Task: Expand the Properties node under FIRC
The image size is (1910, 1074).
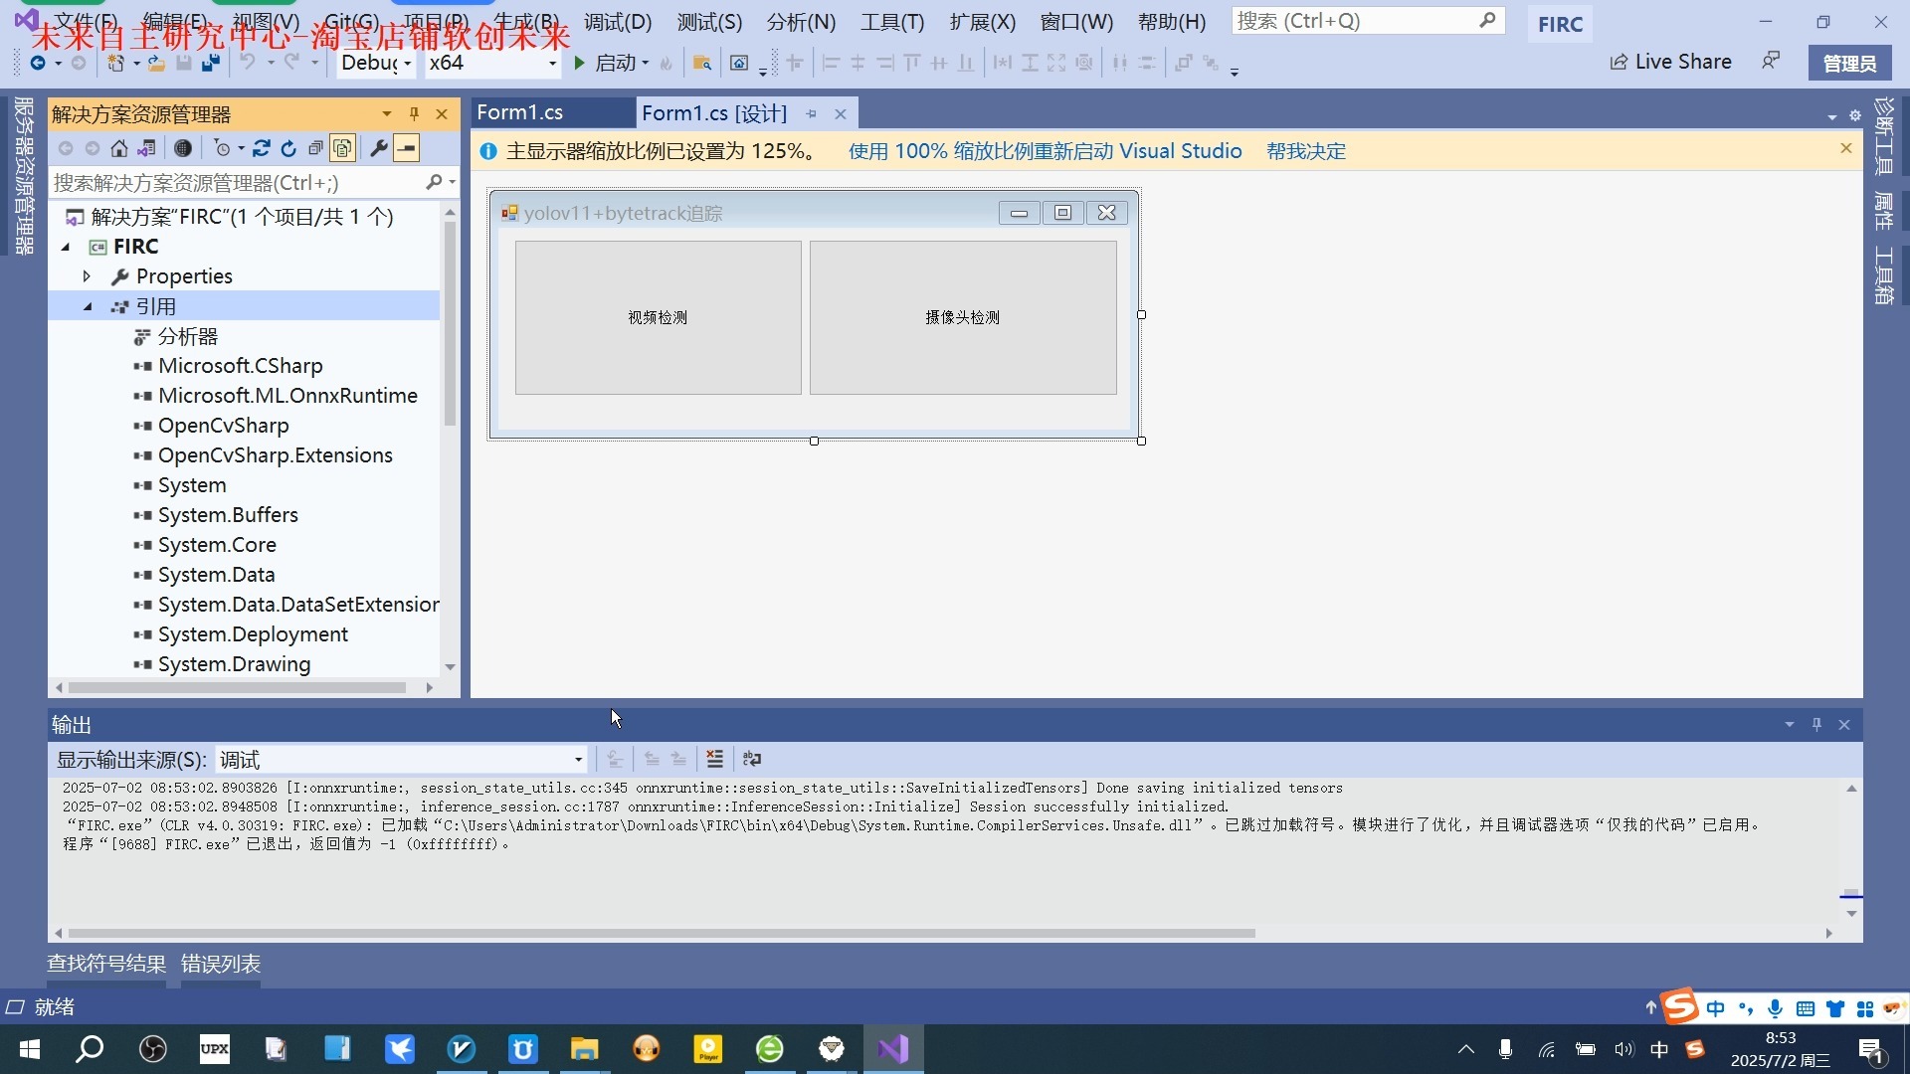Action: coord(89,276)
